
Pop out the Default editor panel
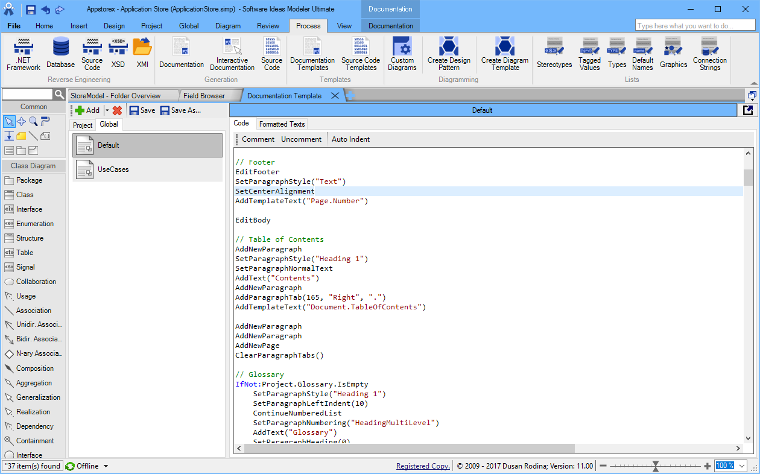point(748,110)
